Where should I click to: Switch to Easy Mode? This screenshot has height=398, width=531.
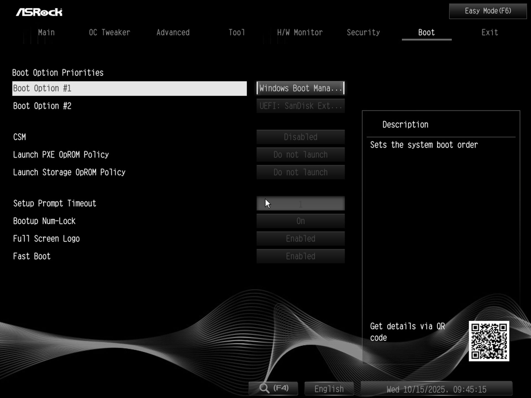[487, 11]
